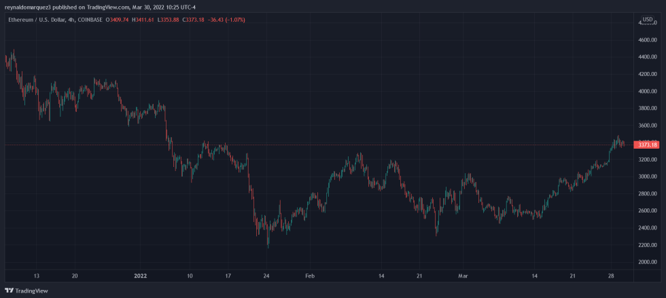The width and height of the screenshot is (666, 298).
Task: Click the 10 date label on time axis
Action: click(190, 276)
